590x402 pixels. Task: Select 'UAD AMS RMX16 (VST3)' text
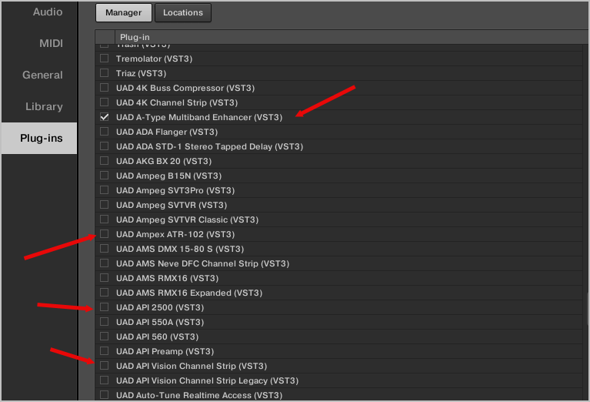click(168, 279)
